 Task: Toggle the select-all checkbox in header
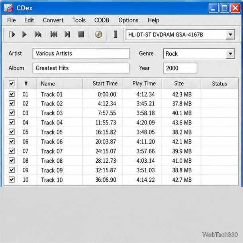(12, 84)
